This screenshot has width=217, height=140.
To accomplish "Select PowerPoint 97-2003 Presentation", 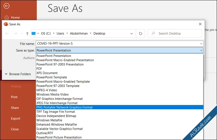I will point(120,64).
